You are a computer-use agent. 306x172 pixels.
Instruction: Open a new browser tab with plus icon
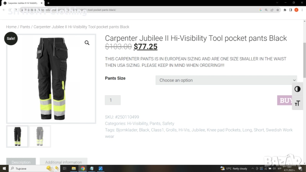48,3
